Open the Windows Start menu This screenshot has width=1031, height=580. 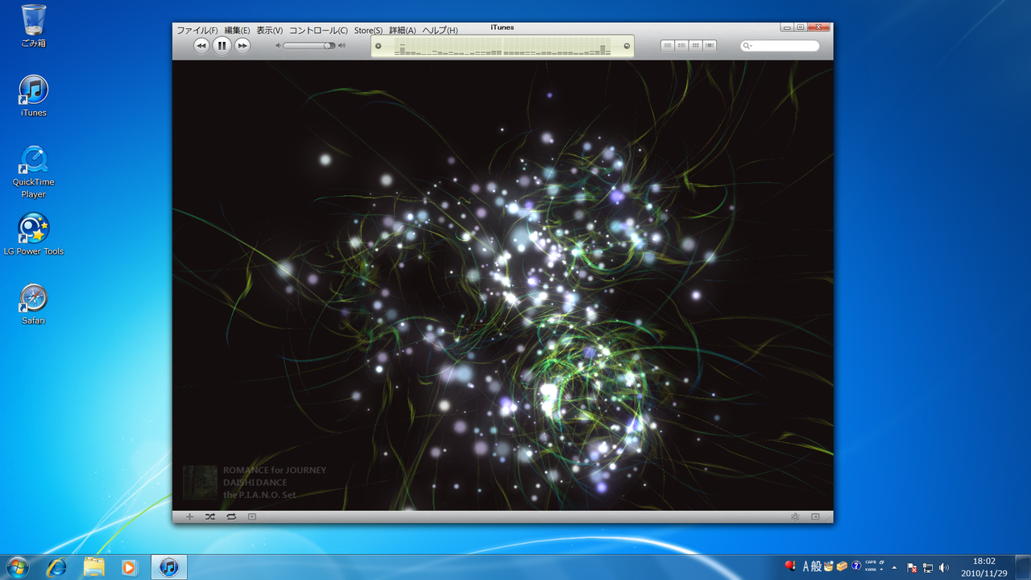coord(17,567)
